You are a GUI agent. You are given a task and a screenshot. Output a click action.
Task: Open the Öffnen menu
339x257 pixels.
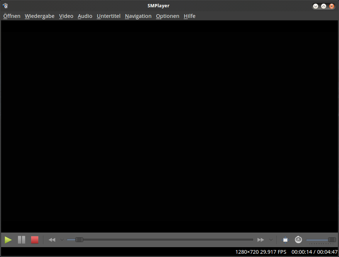coord(12,16)
